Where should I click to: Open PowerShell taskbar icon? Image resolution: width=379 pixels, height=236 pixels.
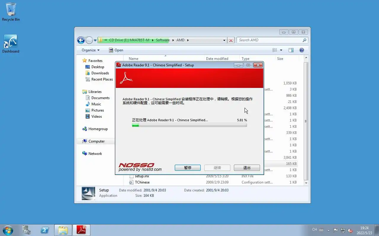pos(45,230)
